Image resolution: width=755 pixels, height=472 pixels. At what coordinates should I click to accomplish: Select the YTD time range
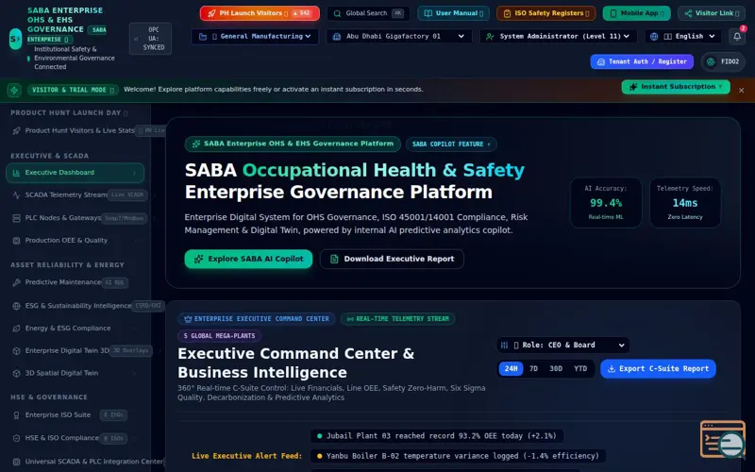580,368
